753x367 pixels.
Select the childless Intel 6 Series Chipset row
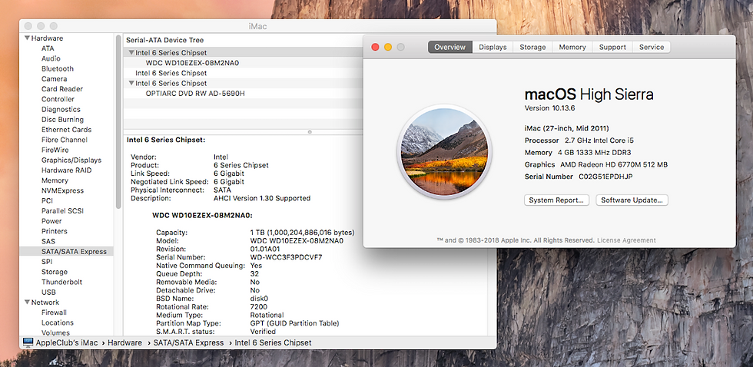[171, 73]
